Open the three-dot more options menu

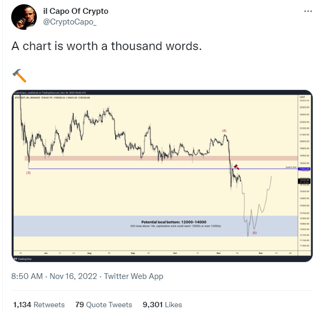tap(308, 11)
